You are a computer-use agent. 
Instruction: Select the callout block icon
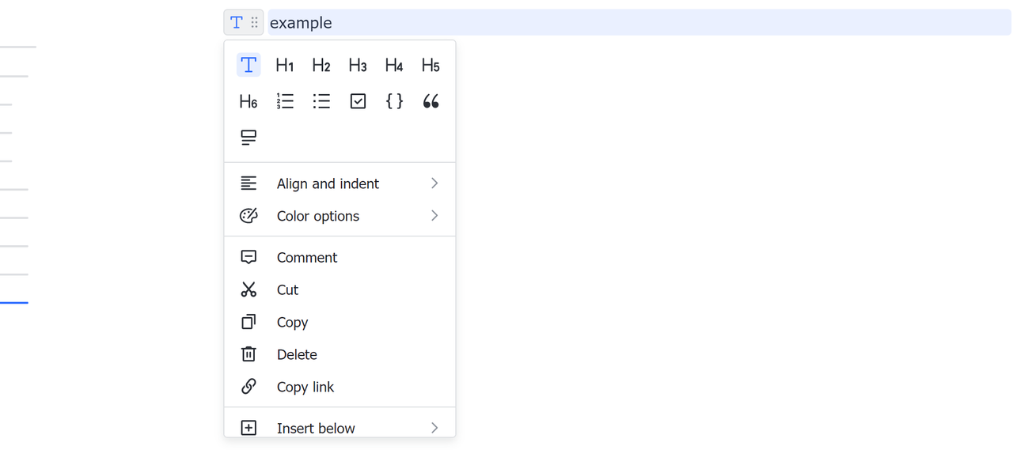point(249,138)
